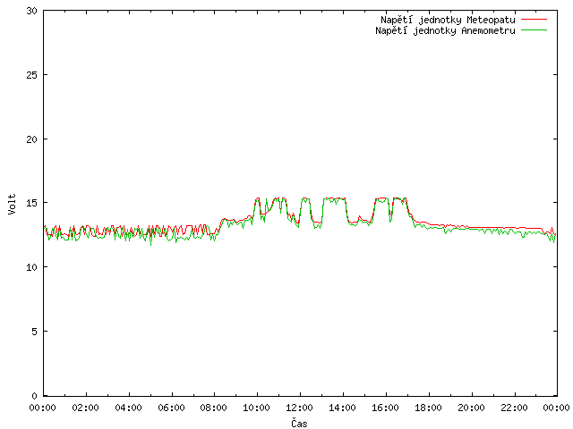Screen dimensions: 573x429
Task: Click the legend text 'Napětí jednotky Anemometru'
Action: pos(445,30)
